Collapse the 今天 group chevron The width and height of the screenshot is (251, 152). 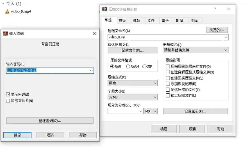coord(3,3)
